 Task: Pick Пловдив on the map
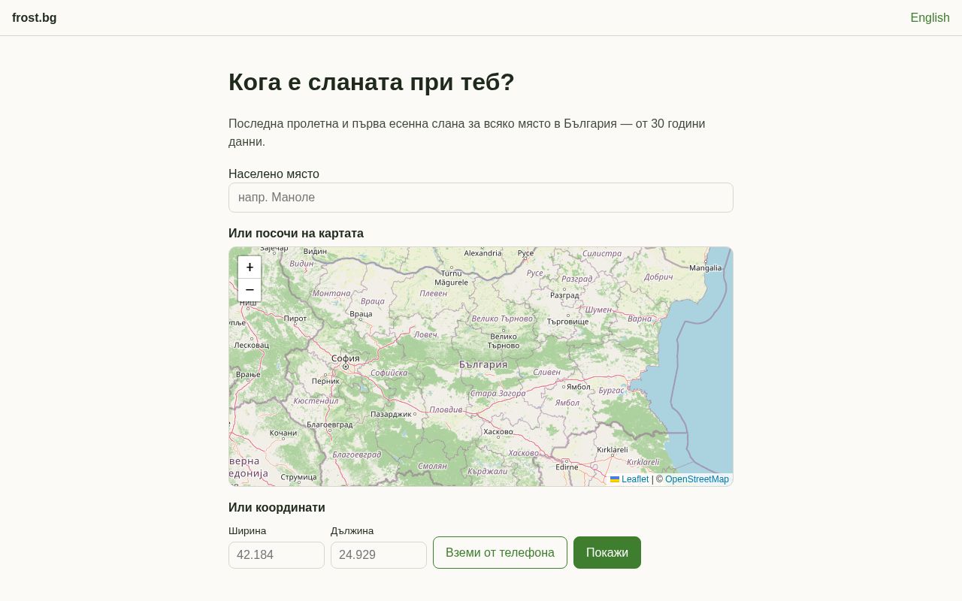click(446, 409)
